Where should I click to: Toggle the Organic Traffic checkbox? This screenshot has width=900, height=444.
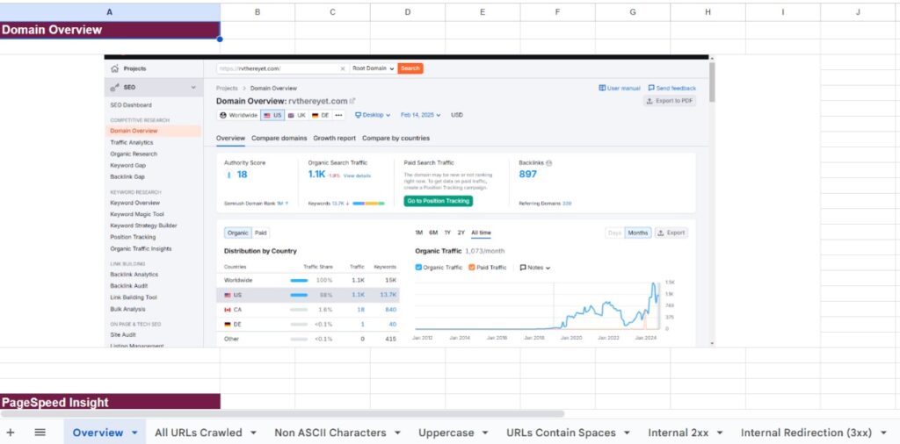[418, 268]
